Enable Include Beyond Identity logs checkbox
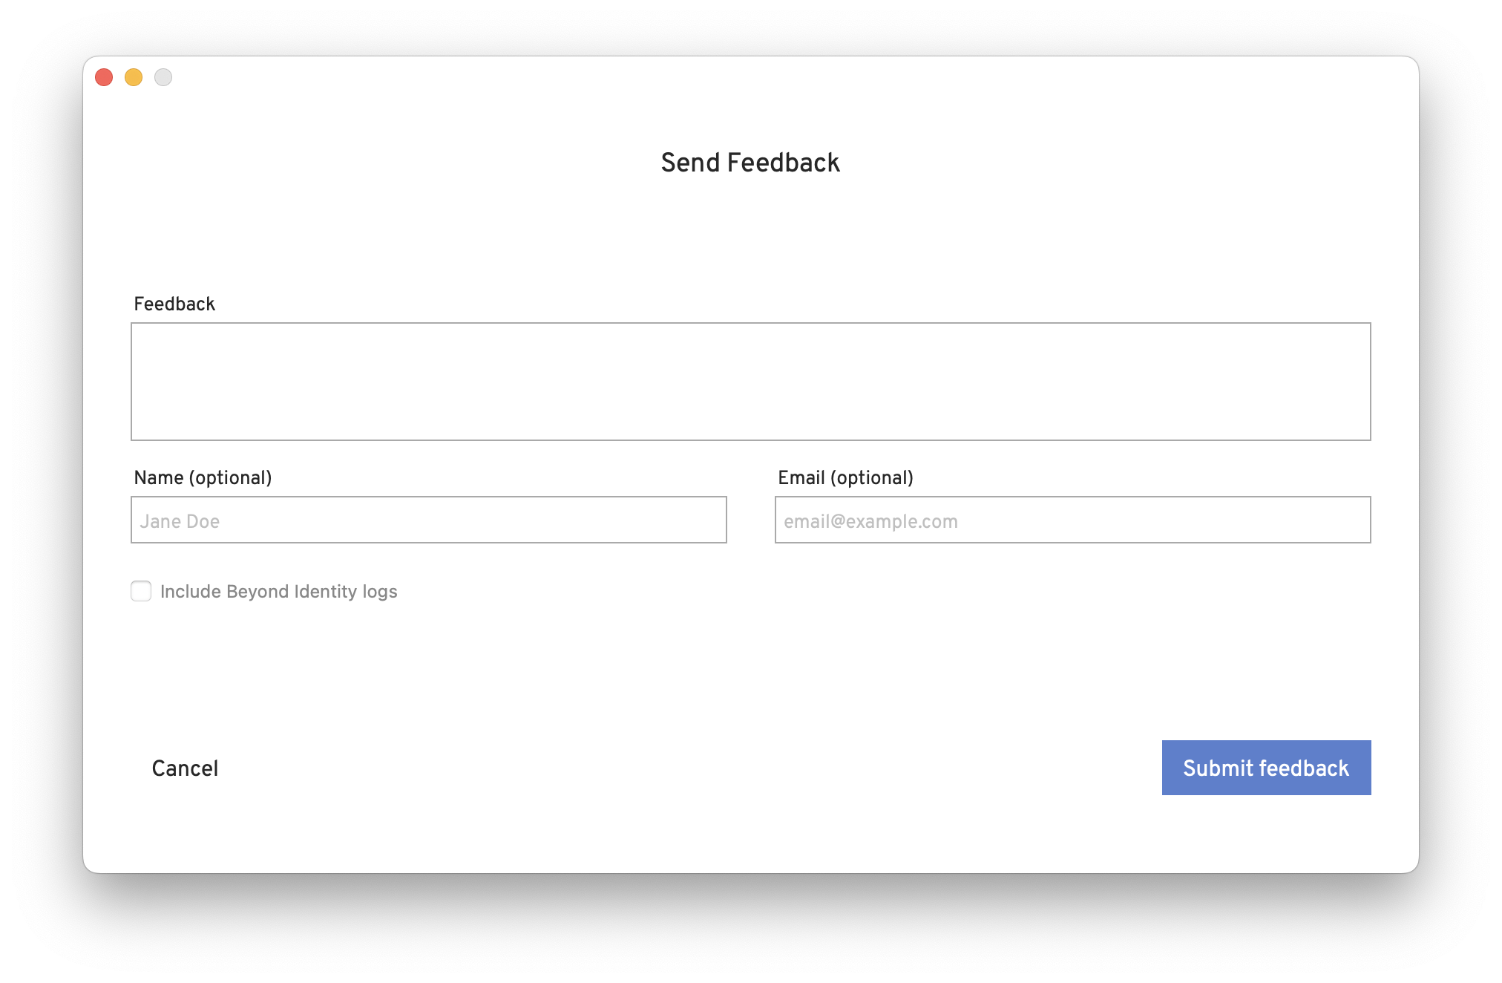 (x=141, y=591)
